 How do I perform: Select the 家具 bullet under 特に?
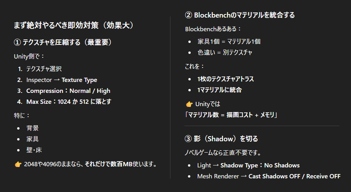tap(32, 139)
